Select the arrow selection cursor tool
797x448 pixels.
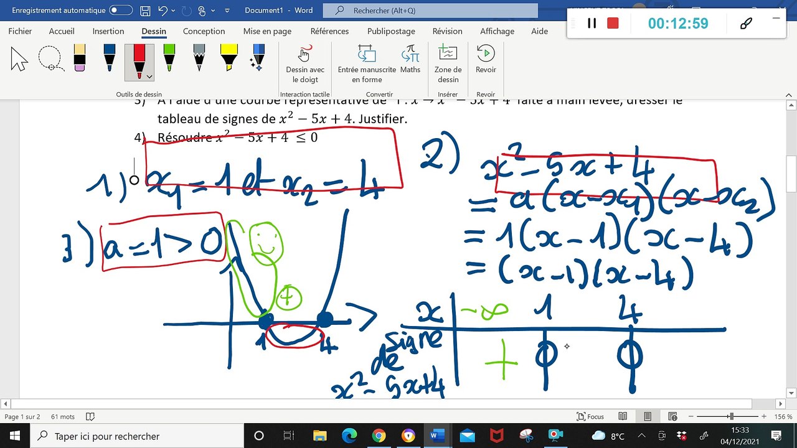click(19, 59)
